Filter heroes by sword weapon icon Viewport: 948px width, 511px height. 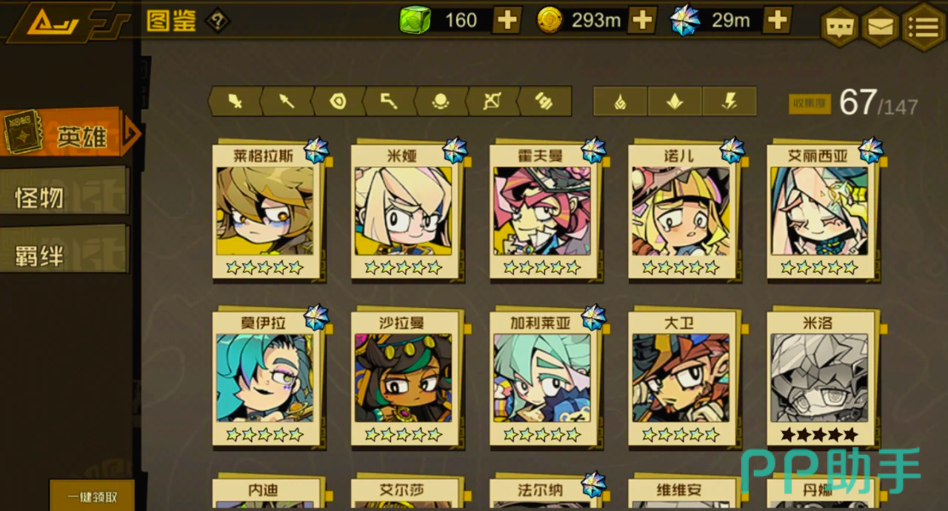tap(235, 101)
